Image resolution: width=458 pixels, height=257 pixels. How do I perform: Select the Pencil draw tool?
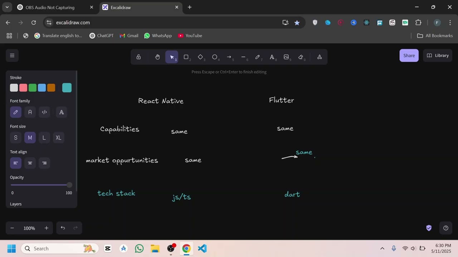(258, 57)
